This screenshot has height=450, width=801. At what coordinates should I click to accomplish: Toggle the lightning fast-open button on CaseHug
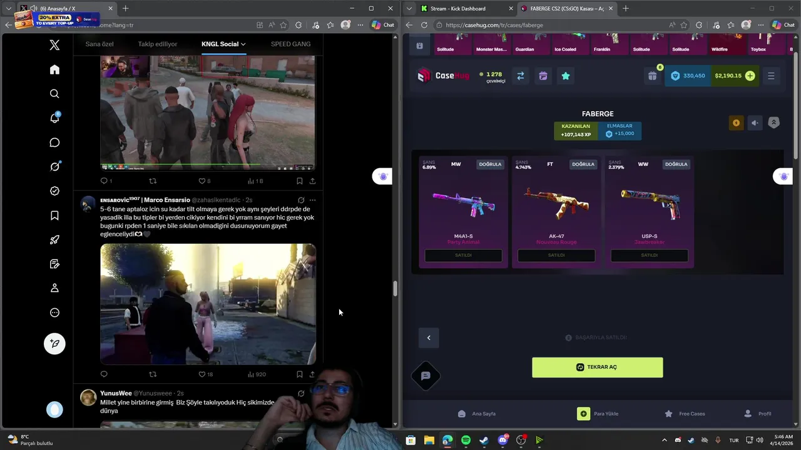pyautogui.click(x=736, y=122)
